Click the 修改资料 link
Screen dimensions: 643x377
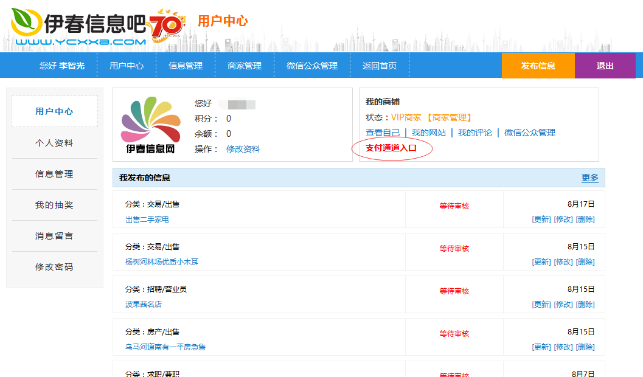pyautogui.click(x=243, y=149)
